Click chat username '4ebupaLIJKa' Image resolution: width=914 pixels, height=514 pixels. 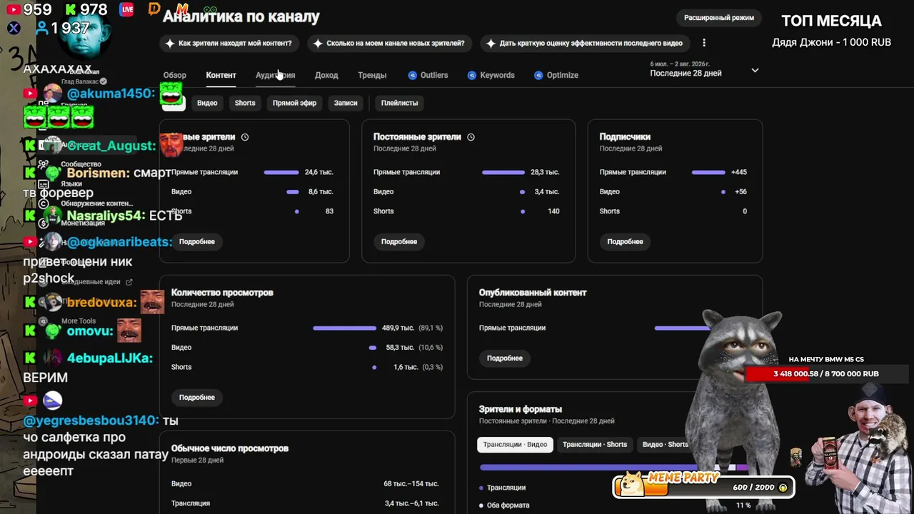(x=109, y=358)
